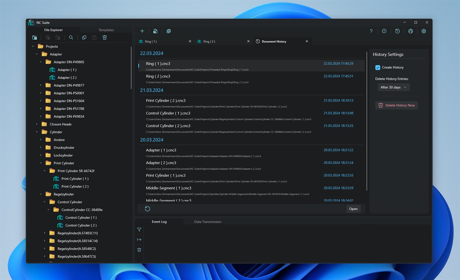Click the Delete History Now button
The height and width of the screenshot is (280, 460).
coord(396,105)
